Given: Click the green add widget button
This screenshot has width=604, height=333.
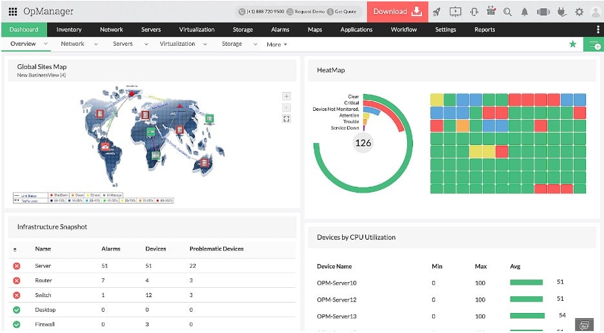Looking at the screenshot, I should click(x=594, y=45).
